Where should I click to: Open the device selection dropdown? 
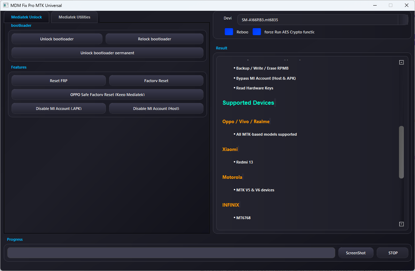coord(403,20)
